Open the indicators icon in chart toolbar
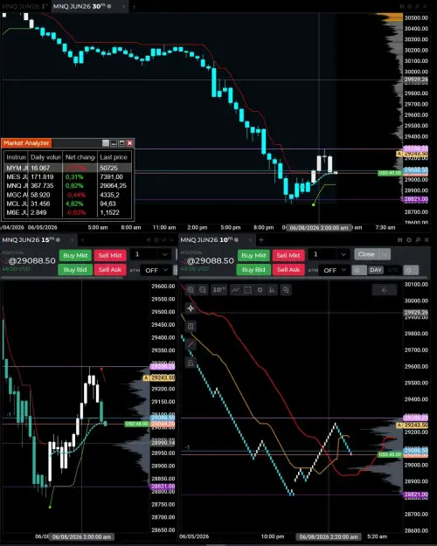The width and height of the screenshot is (437, 546). [x=272, y=290]
